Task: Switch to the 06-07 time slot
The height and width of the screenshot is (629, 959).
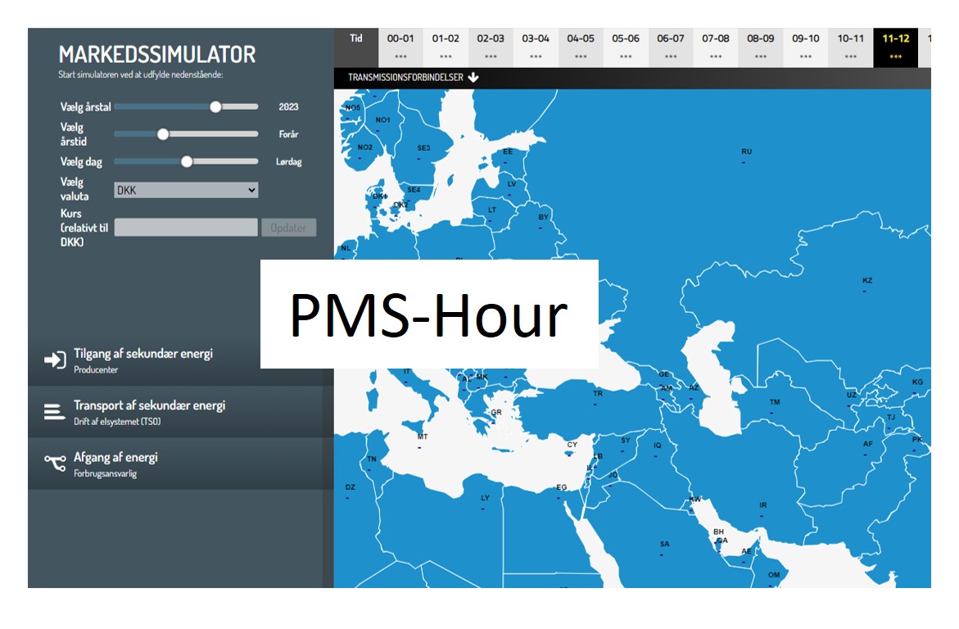Action: [x=670, y=47]
